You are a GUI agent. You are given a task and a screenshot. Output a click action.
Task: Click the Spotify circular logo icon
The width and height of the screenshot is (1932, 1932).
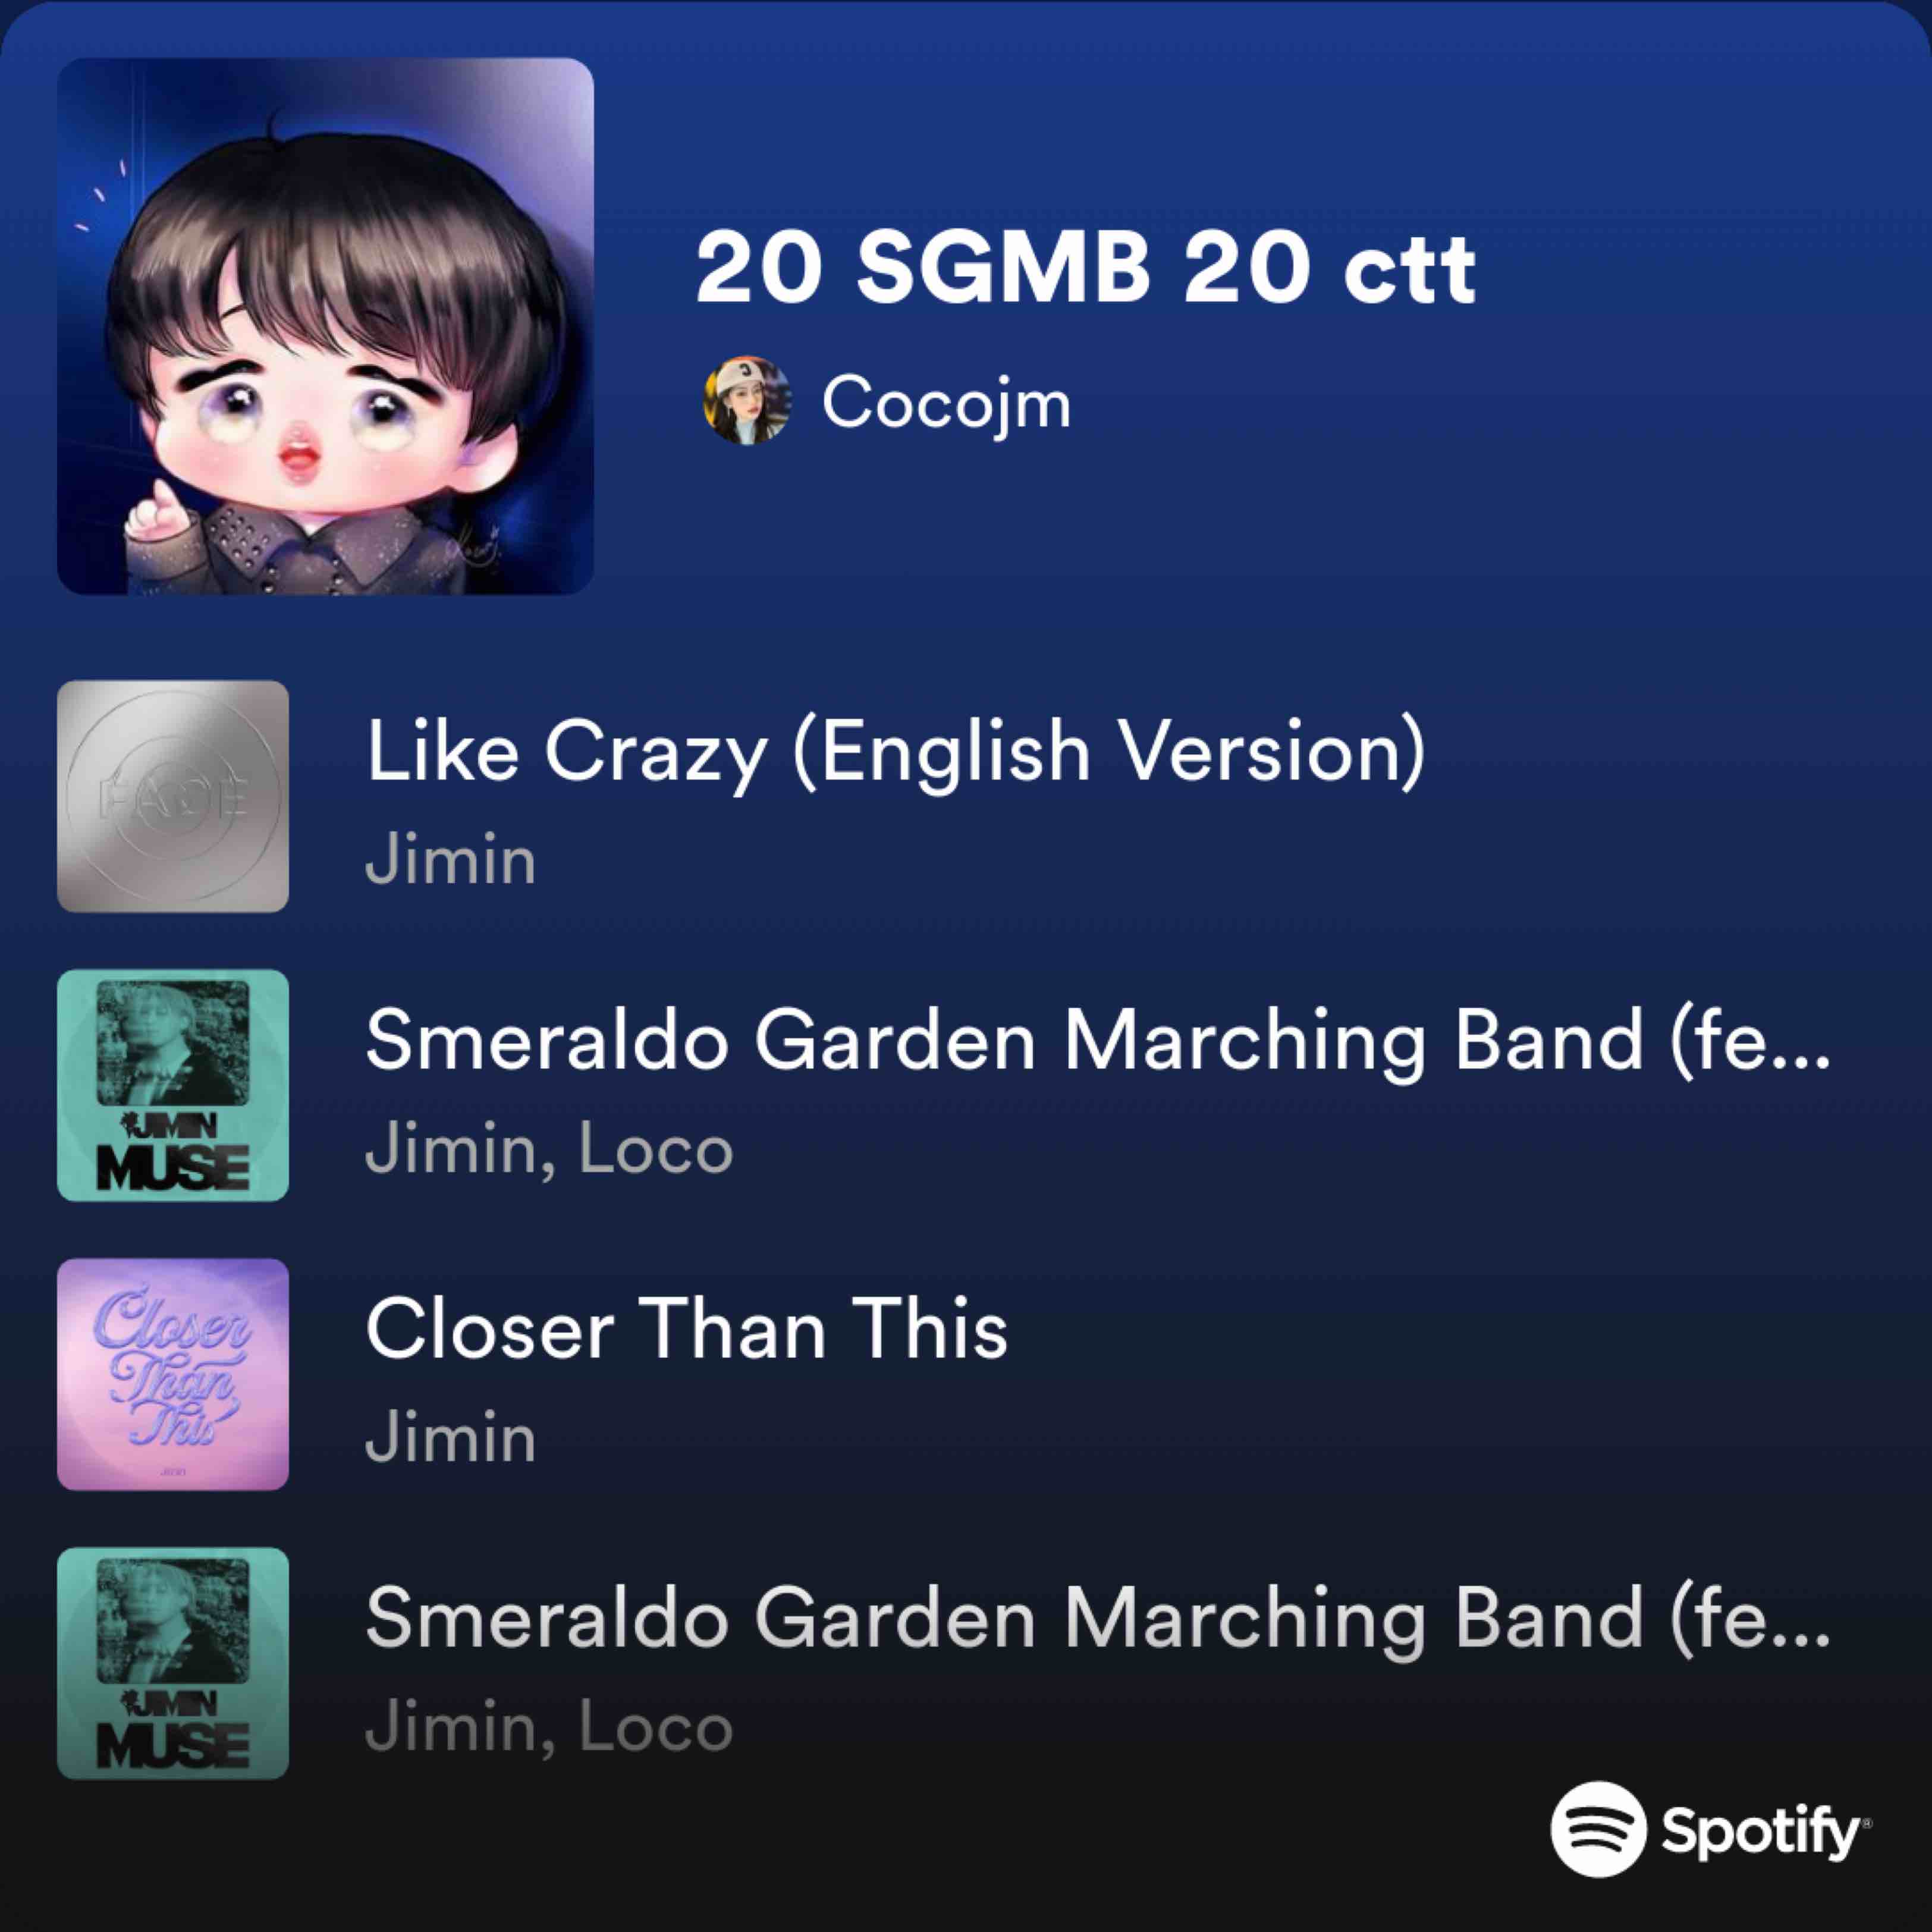point(1598,1829)
